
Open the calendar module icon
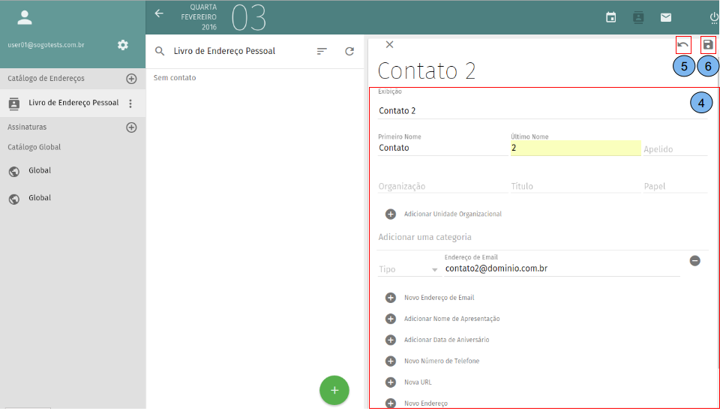(611, 17)
